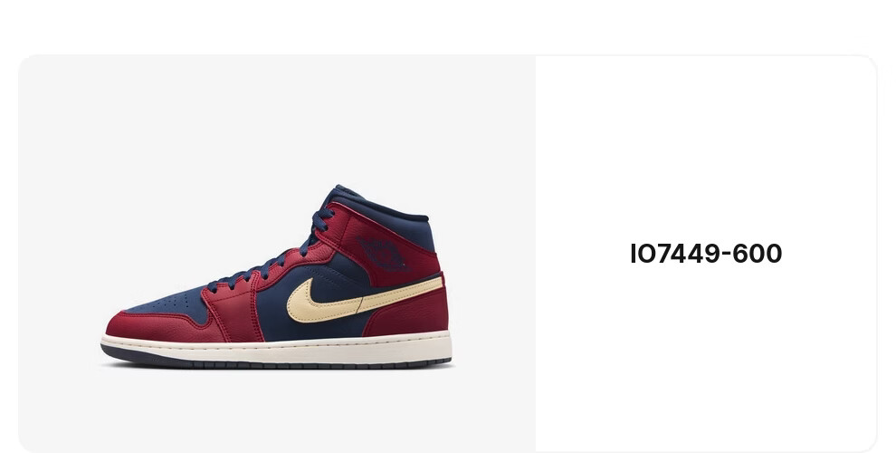The width and height of the screenshot is (896, 453).
Task: Open the red and navy sneaker image
Action: 277,277
